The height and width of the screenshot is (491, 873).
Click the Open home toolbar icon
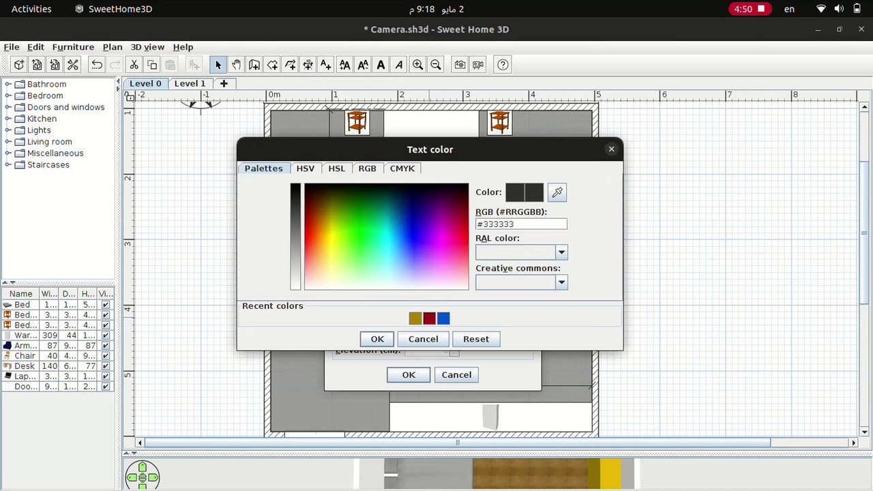coord(37,65)
